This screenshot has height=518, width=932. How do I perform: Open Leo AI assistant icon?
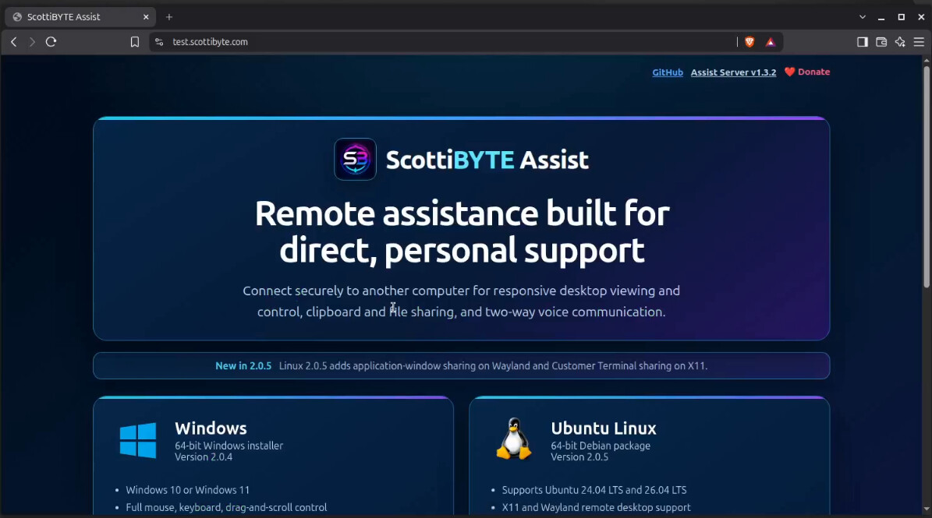[900, 42]
